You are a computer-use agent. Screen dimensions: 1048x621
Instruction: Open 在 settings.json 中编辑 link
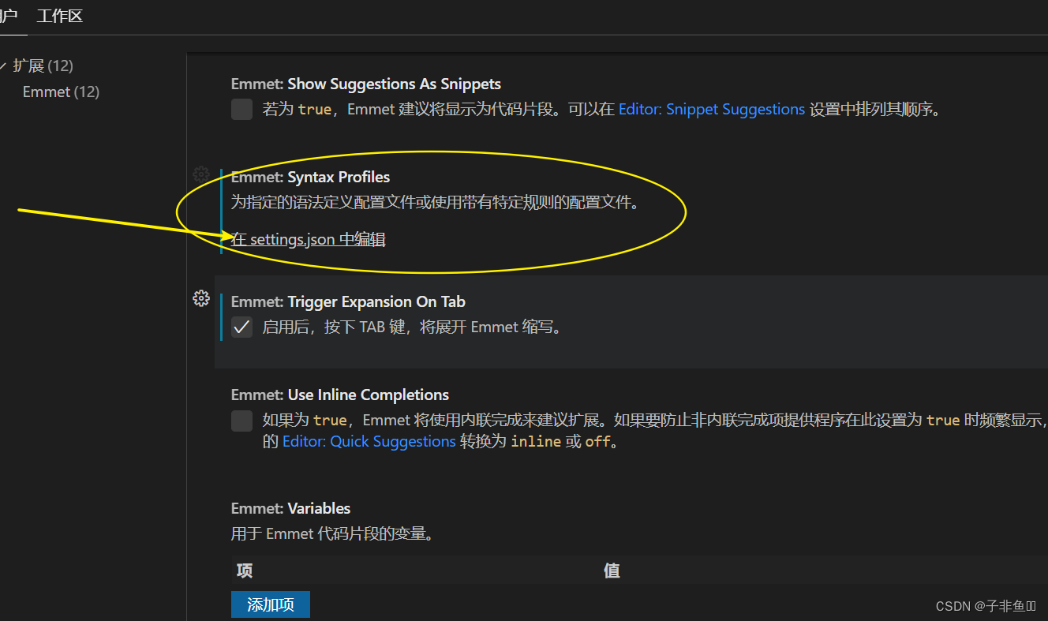pos(308,239)
